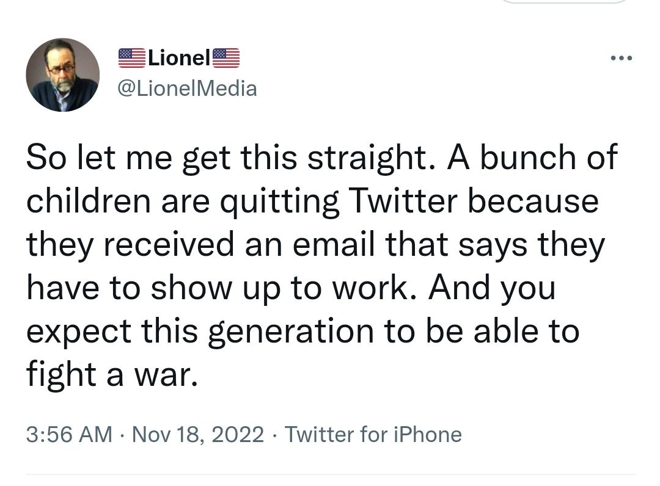The image size is (660, 486).
Task: Click the Nov 18, 2022 date
Action: point(198,434)
